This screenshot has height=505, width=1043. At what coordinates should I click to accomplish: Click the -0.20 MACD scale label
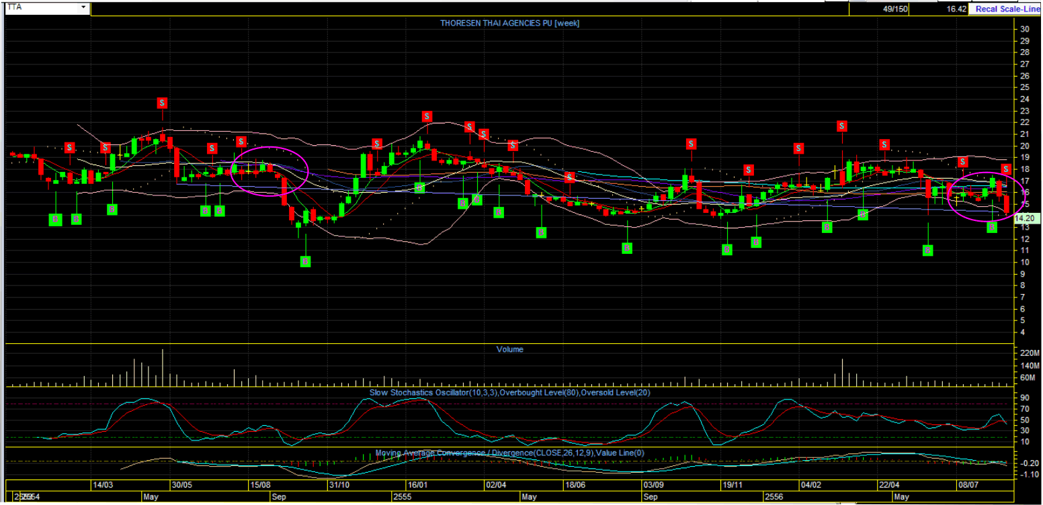[1028, 463]
